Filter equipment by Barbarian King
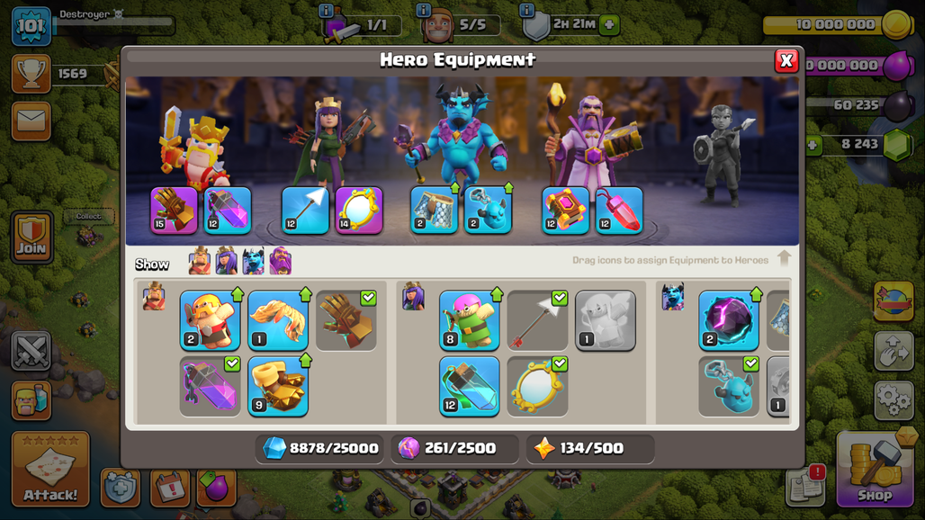Viewport: 925px width, 520px height. (x=200, y=261)
